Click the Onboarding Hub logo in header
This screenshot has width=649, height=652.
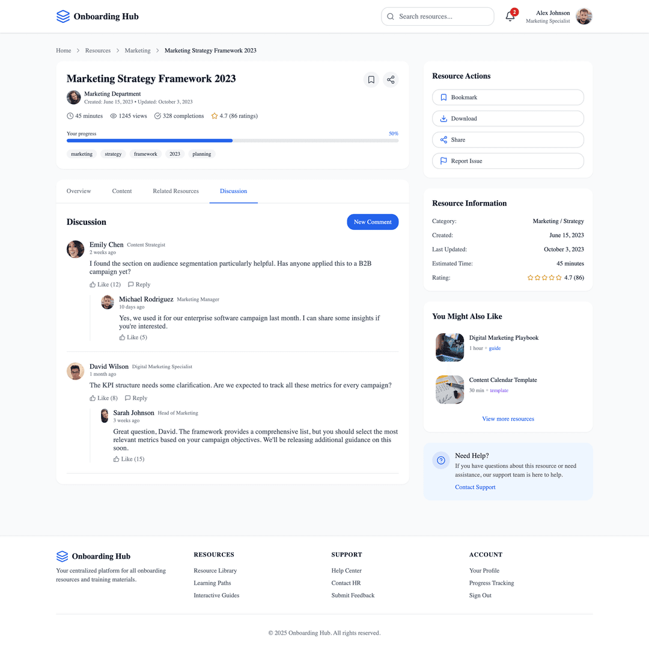97,16
